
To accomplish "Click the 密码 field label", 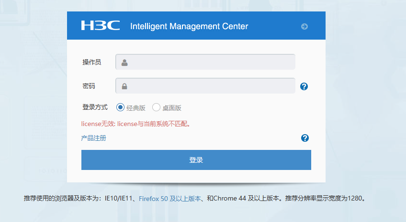I will click(89, 86).
